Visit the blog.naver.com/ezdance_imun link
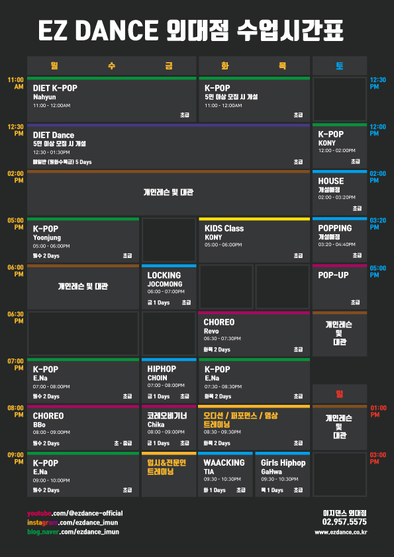 74,531
